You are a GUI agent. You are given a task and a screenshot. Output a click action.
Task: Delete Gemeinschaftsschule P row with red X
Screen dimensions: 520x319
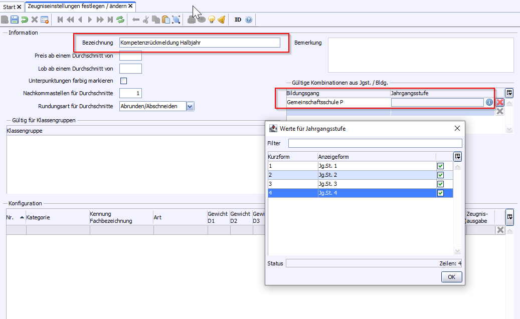coord(500,102)
